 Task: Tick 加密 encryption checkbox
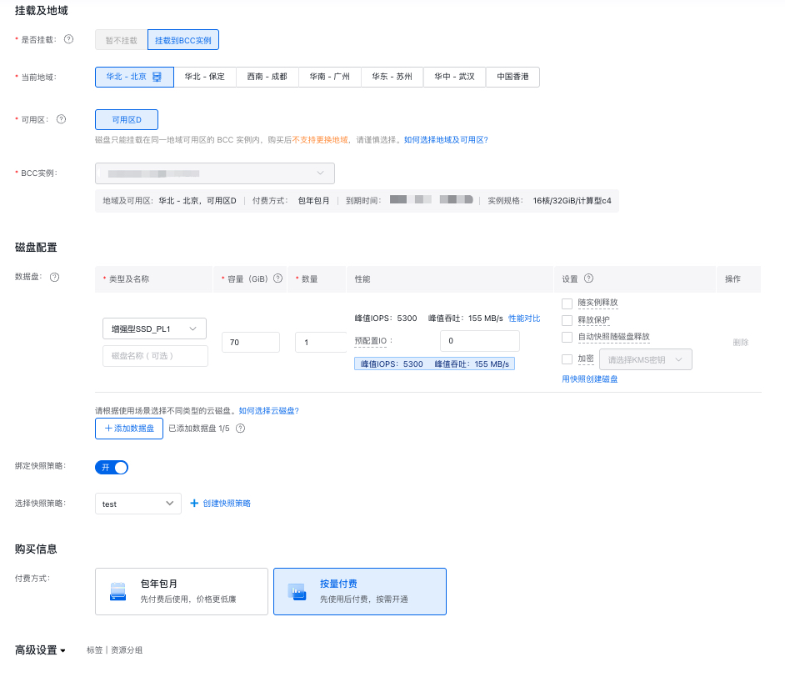point(567,359)
